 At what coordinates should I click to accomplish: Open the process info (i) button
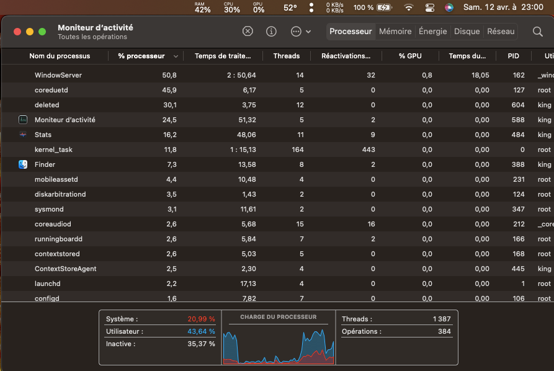tap(271, 32)
